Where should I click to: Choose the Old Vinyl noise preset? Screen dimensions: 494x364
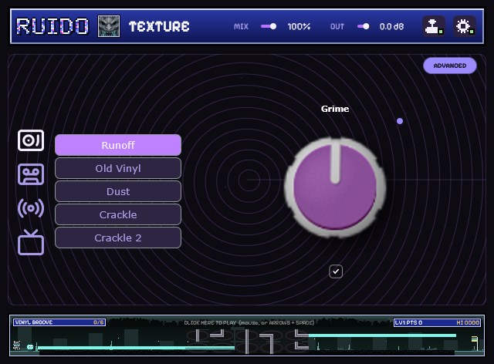pos(118,168)
